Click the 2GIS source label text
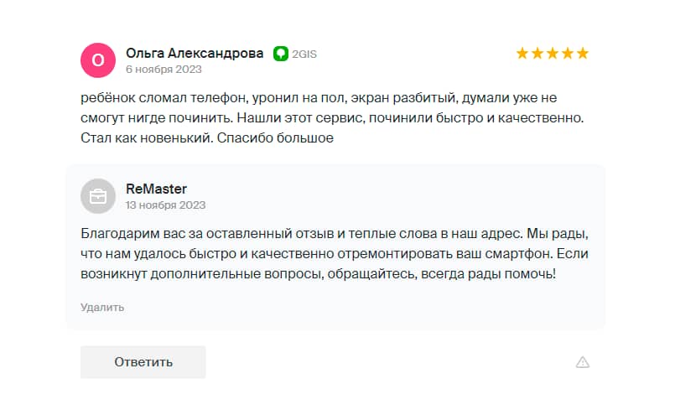Viewport: 675px width, 420px height. 304,54
